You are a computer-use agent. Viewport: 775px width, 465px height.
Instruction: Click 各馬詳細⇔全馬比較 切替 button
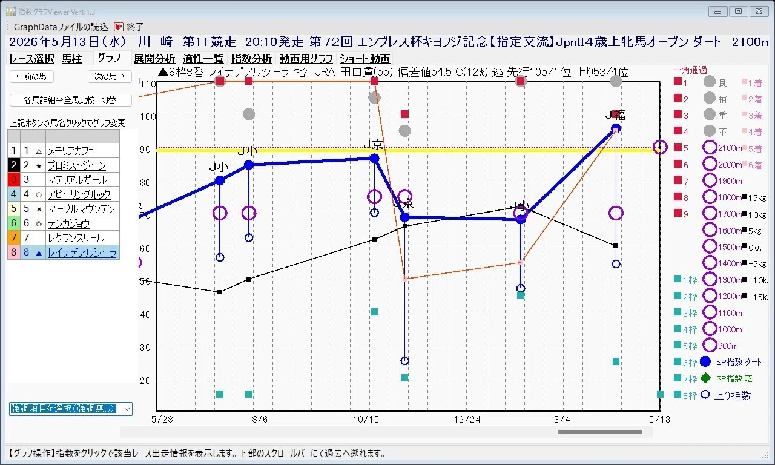71,100
